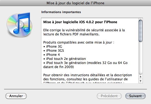The width and height of the screenshot is (151, 104).
Task: Click the window title 'Mise à jour du logiciel de l'iPhone'
Action: (75, 3)
